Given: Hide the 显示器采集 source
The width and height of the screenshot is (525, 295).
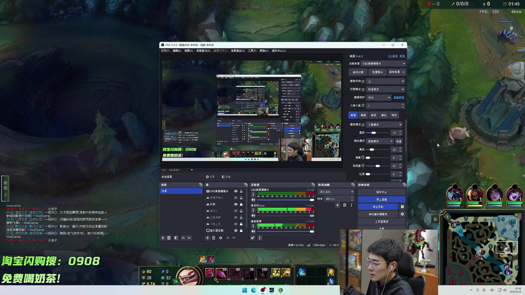Looking at the screenshot, I should point(236,231).
